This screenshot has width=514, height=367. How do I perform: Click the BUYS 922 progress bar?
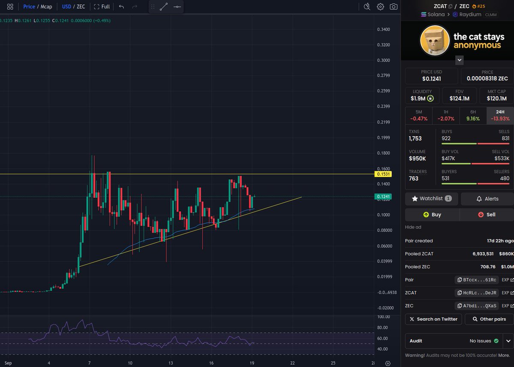pos(459,143)
